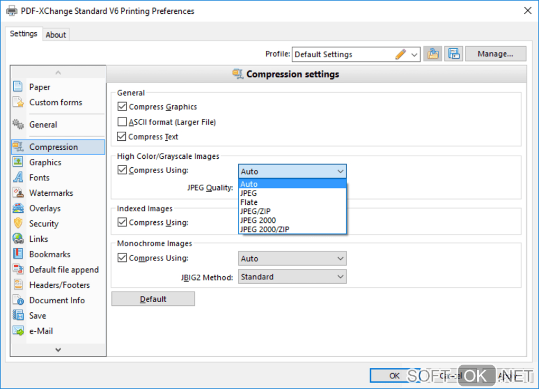This screenshot has height=389, width=539.
Task: Select the General gears icon in sidebar
Action: [x=18, y=124]
